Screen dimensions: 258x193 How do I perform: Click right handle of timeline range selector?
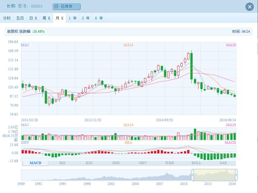tap(236, 175)
